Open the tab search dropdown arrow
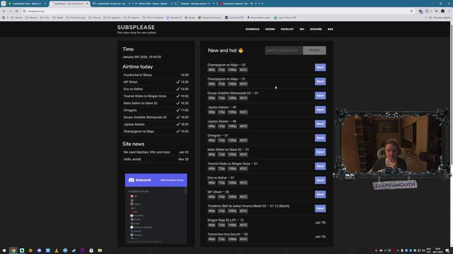The image size is (453, 254). (x=4, y=4)
